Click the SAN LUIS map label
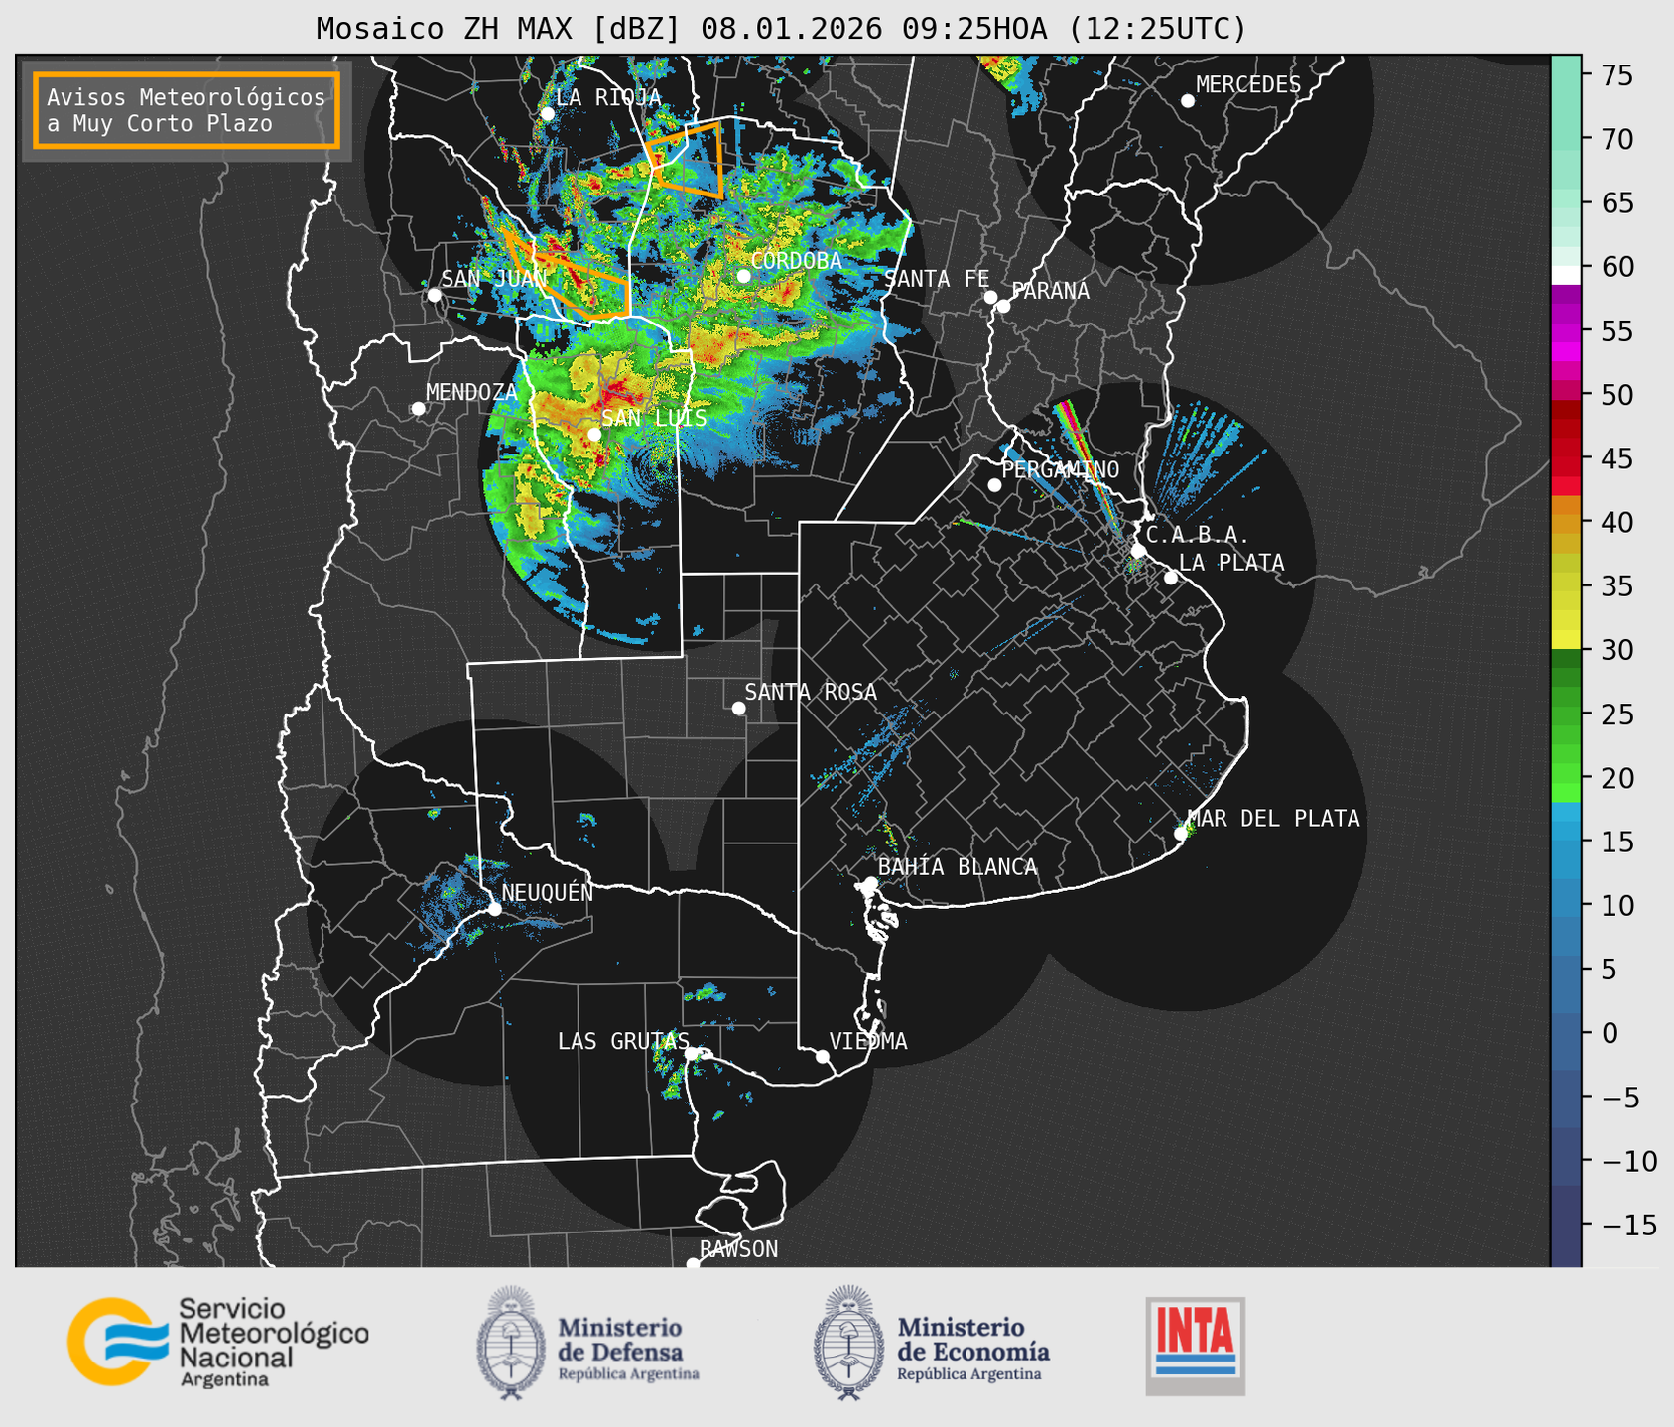Screen dimensions: 1674x1427 point(655,418)
